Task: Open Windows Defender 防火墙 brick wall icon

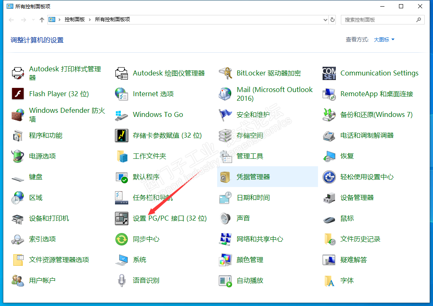Action: coord(18,114)
